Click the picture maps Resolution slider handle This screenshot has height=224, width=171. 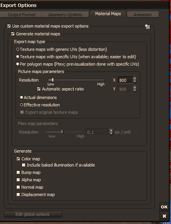tap(53, 80)
